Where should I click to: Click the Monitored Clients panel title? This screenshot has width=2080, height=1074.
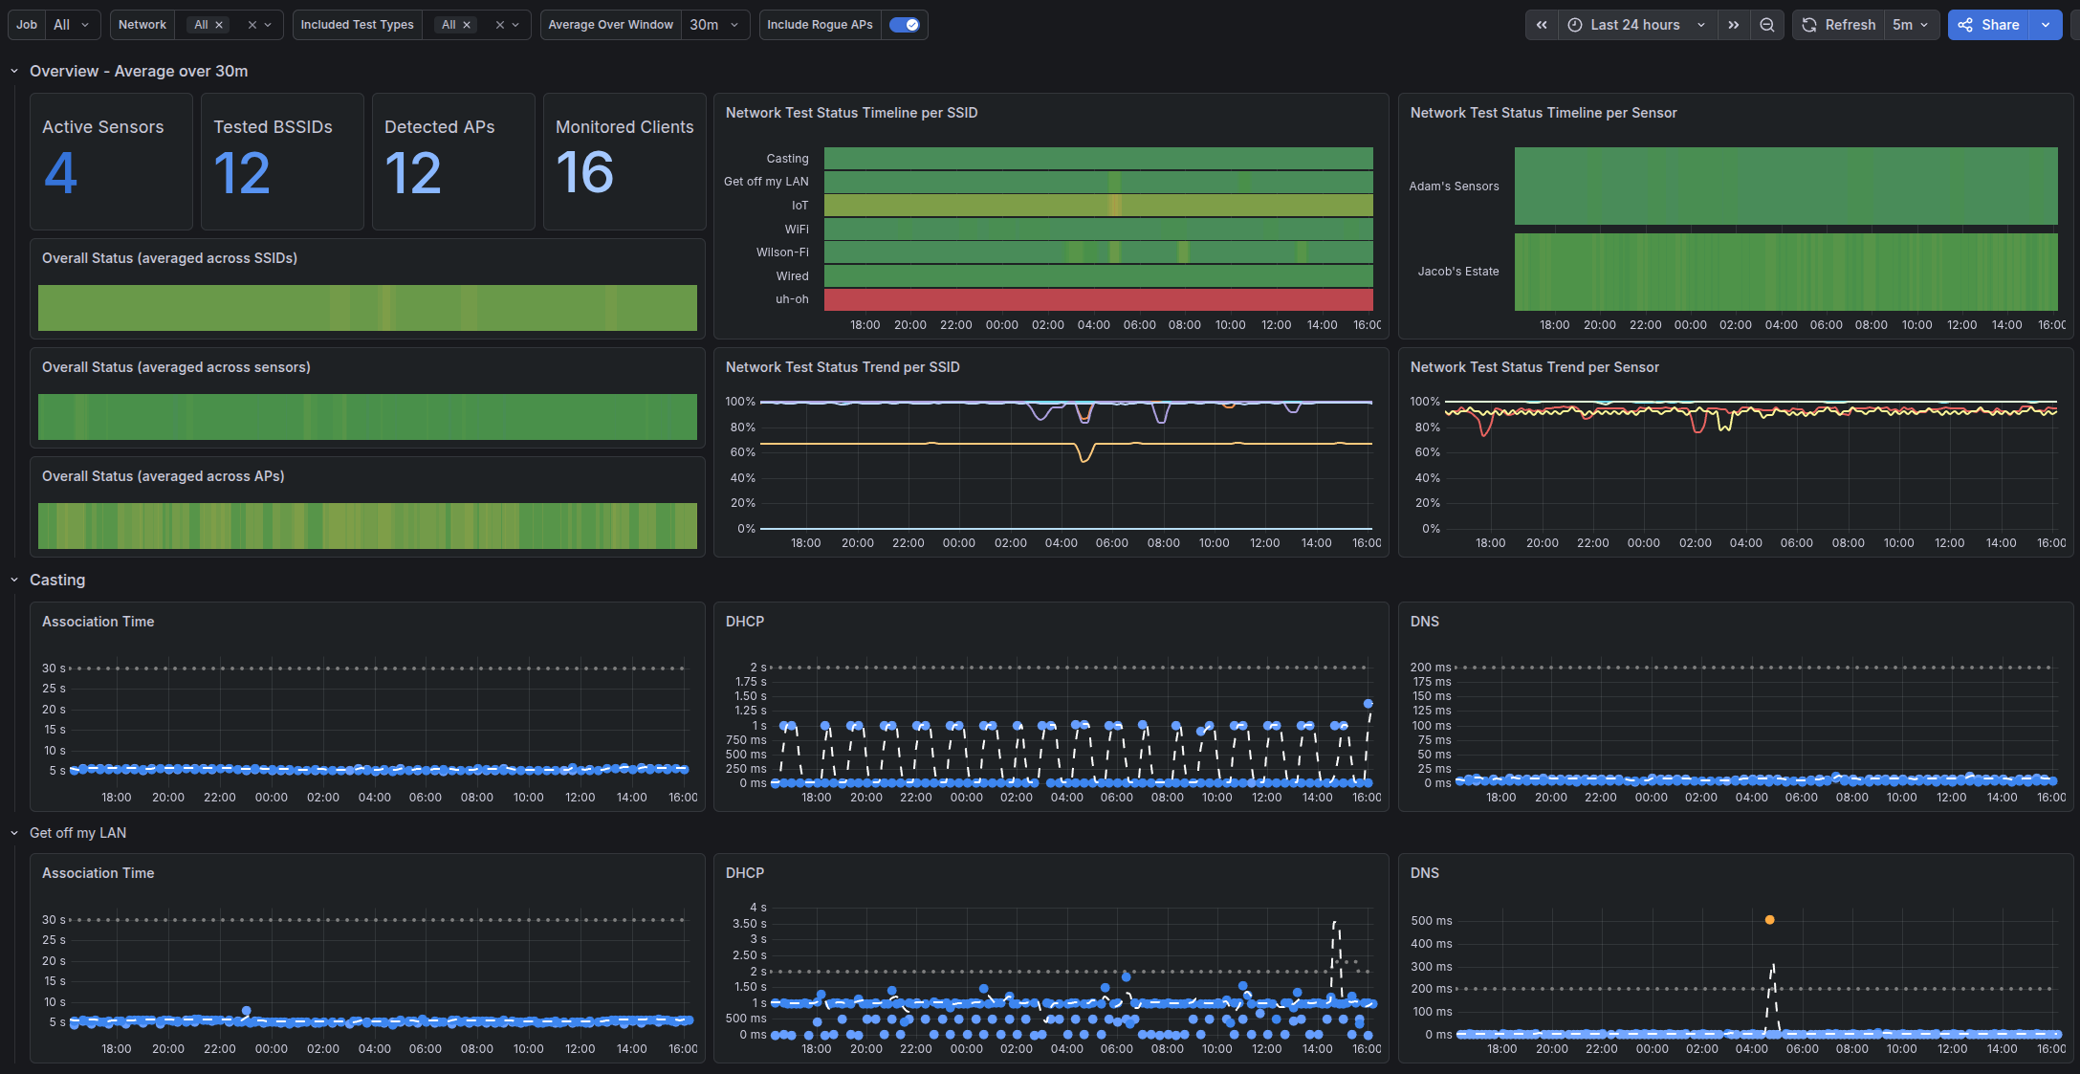(624, 127)
